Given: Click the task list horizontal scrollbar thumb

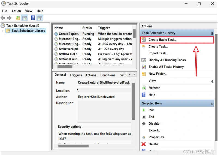Looking at the screenshot, I should click(x=65, y=67).
